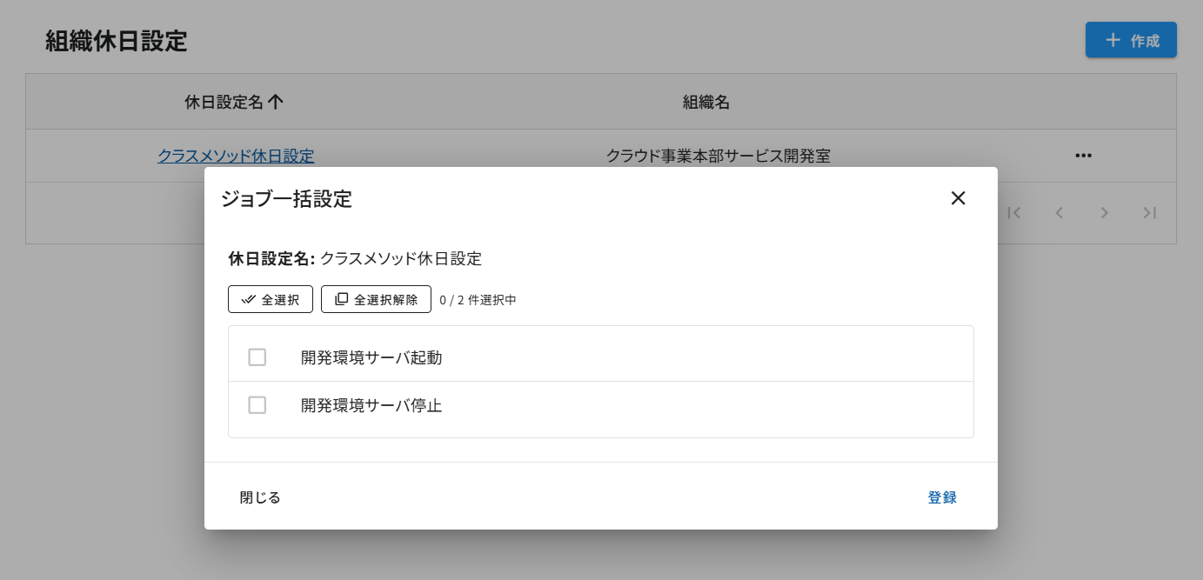This screenshot has height=580, width=1203.
Task: Create a new holiday setting with 作成
Action: pyautogui.click(x=1131, y=39)
